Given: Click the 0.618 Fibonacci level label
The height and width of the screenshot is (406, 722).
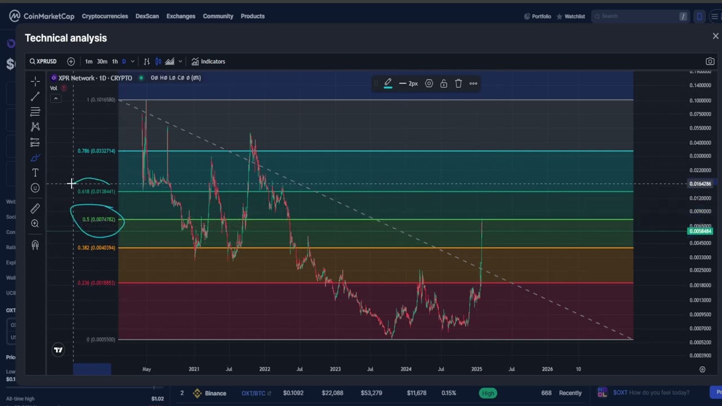Looking at the screenshot, I should click(96, 192).
